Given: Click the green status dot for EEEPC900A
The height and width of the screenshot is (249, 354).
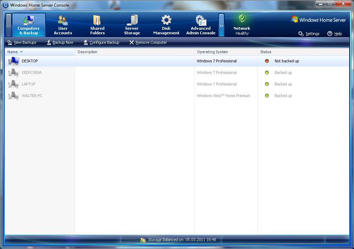Looking at the screenshot, I should click(x=267, y=72).
